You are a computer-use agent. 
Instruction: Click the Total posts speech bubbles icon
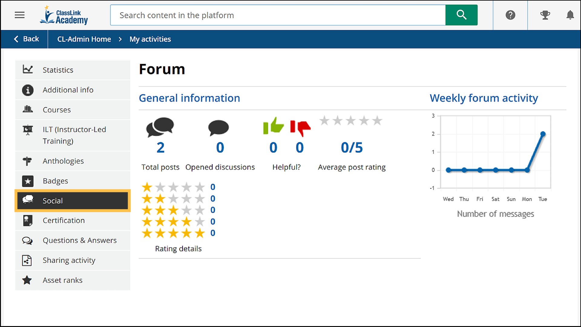[x=160, y=127]
